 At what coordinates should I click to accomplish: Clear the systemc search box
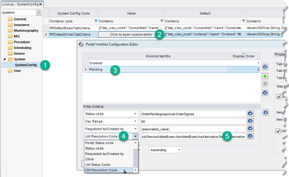pyautogui.click(x=39, y=13)
